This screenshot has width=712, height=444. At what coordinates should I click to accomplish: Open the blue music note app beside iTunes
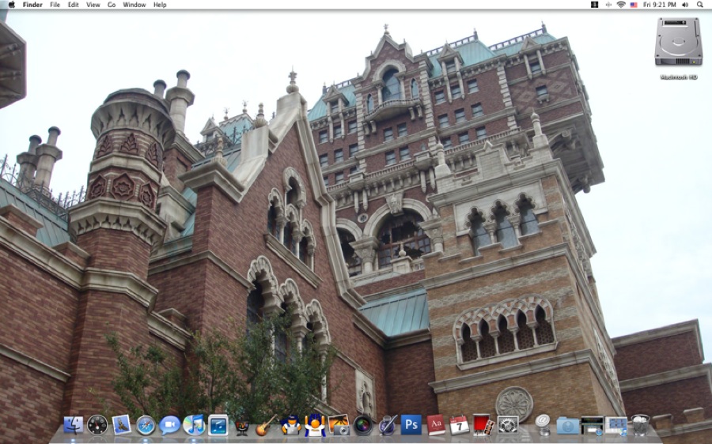point(218,425)
